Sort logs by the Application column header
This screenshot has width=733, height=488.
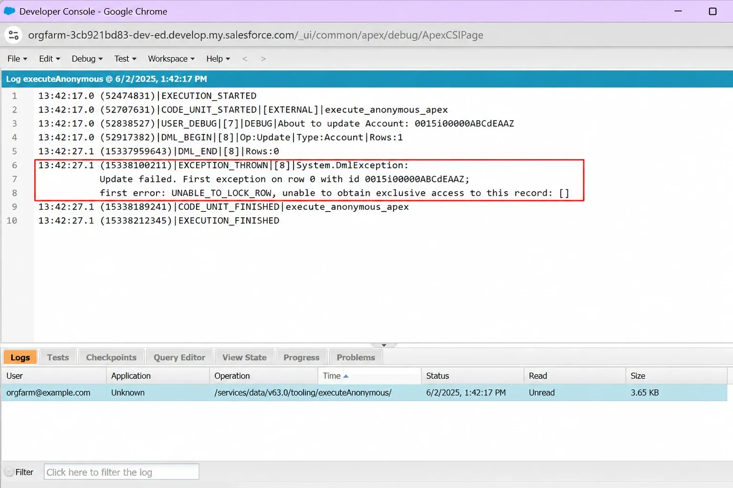coord(157,376)
